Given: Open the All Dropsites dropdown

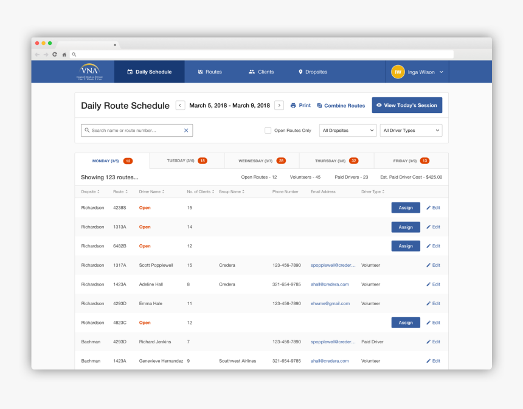Looking at the screenshot, I should 348,130.
